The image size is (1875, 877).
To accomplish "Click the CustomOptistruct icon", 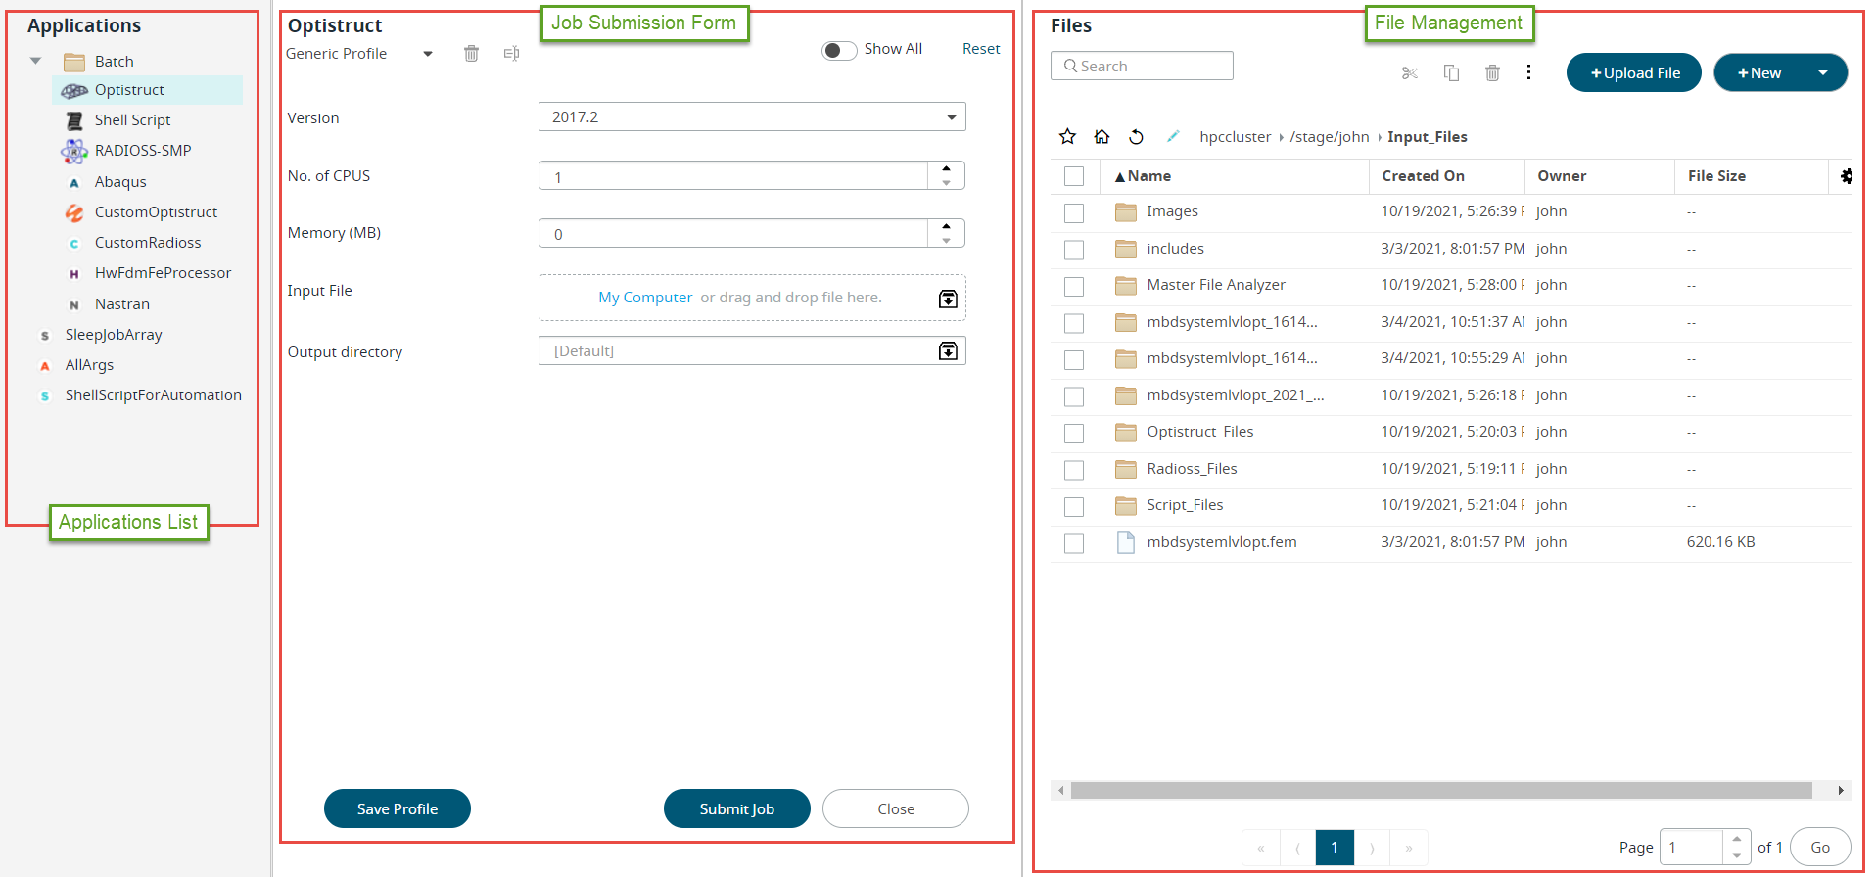I will (74, 212).
